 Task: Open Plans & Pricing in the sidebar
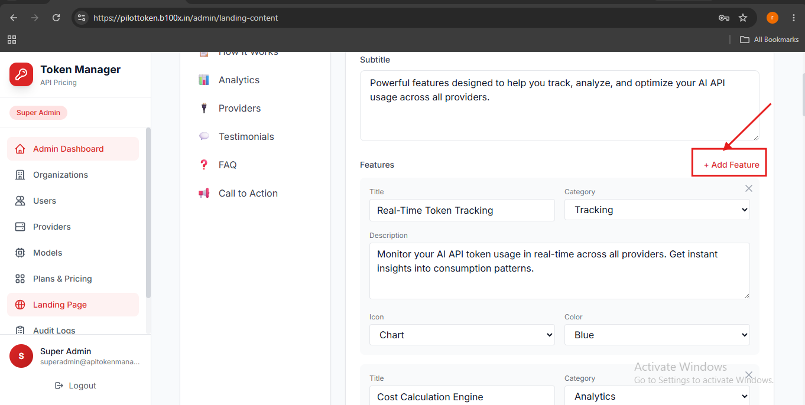tap(73, 279)
